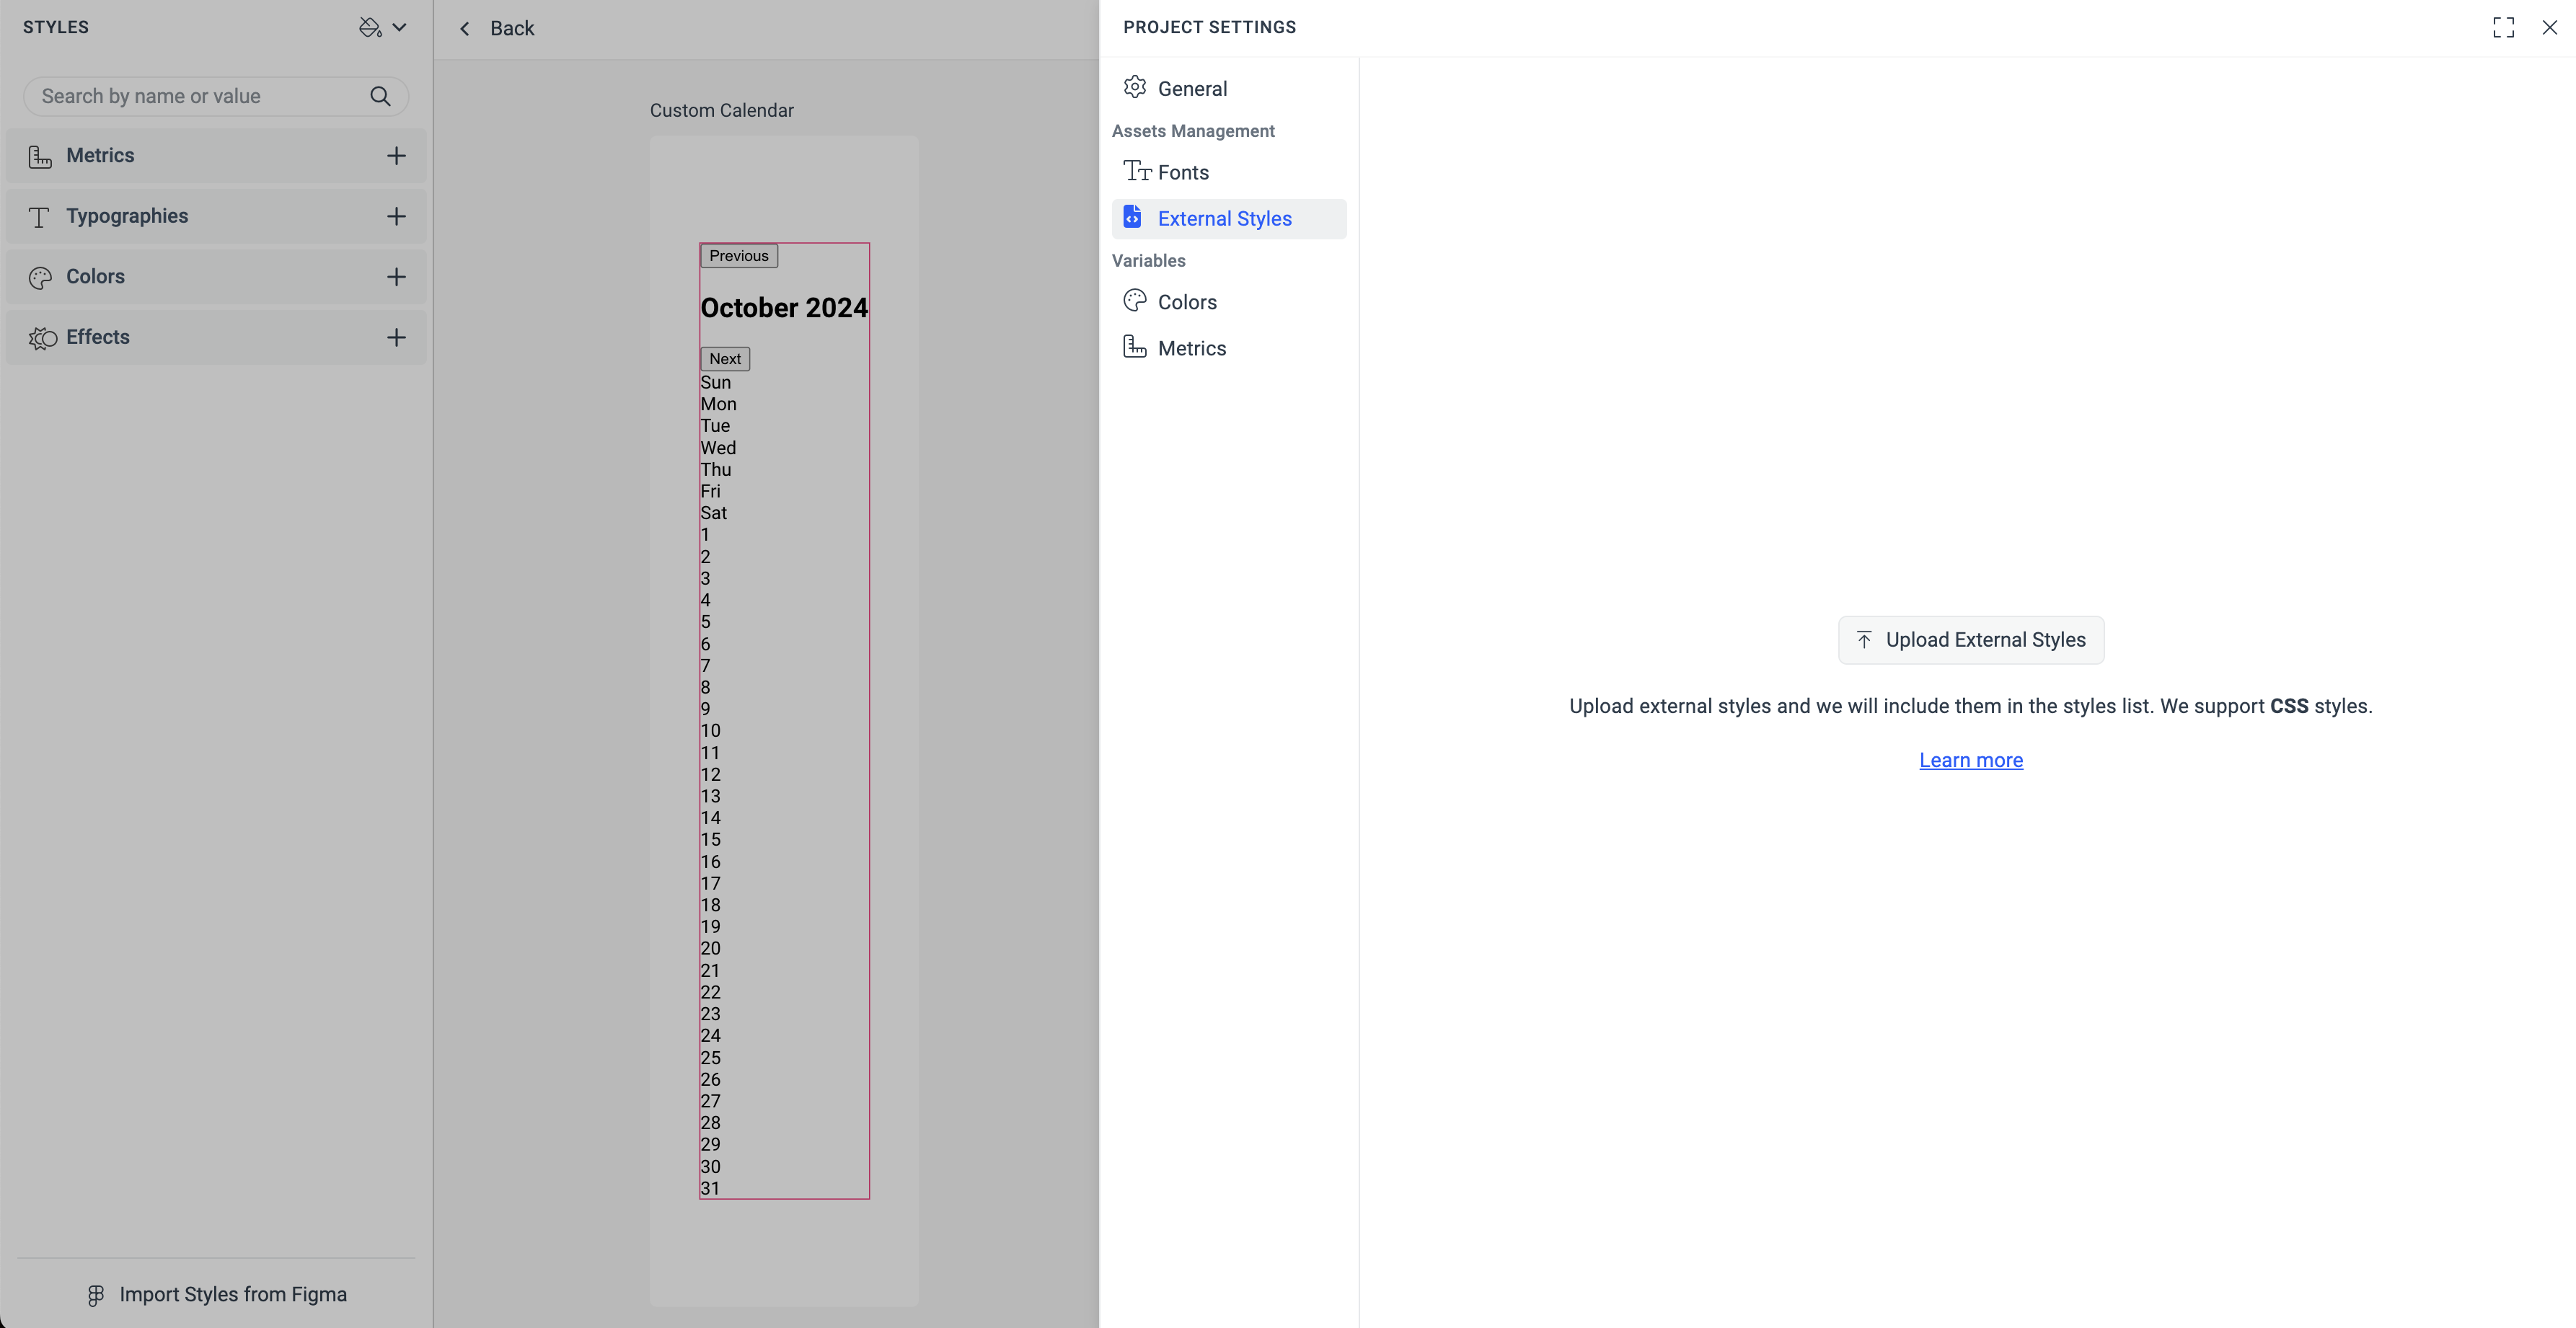The image size is (2576, 1328).
Task: Enter fullscreen mode for Project Settings
Action: [x=2503, y=27]
